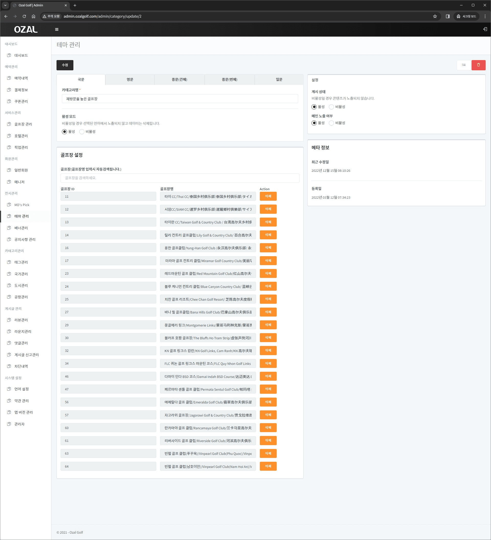The height and width of the screenshot is (540, 491).
Task: Toggle the hamburger sidebar menu icon
Action: pyautogui.click(x=57, y=29)
